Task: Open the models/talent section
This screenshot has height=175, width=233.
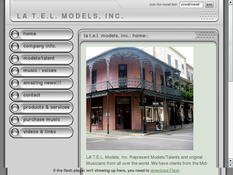Action: (41, 58)
